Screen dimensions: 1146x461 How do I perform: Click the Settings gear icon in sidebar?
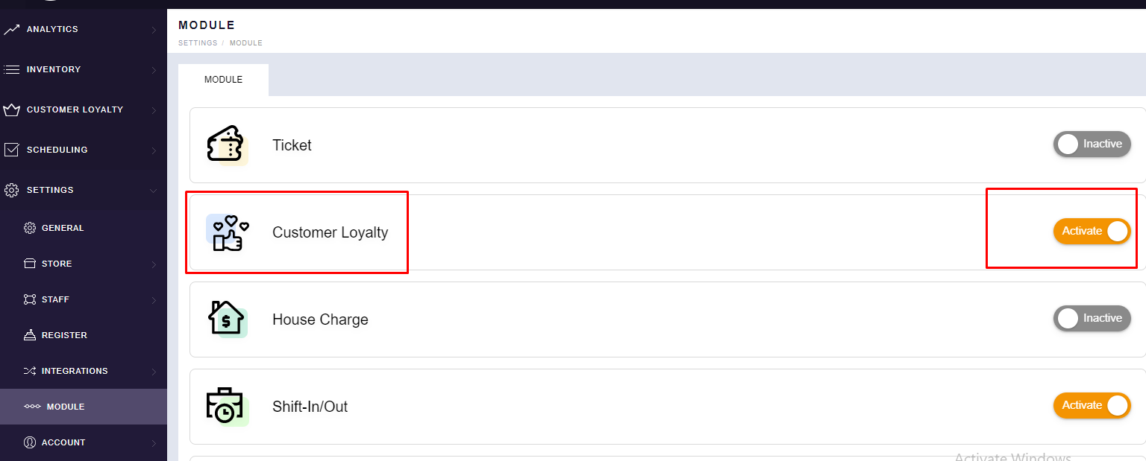pyautogui.click(x=11, y=190)
